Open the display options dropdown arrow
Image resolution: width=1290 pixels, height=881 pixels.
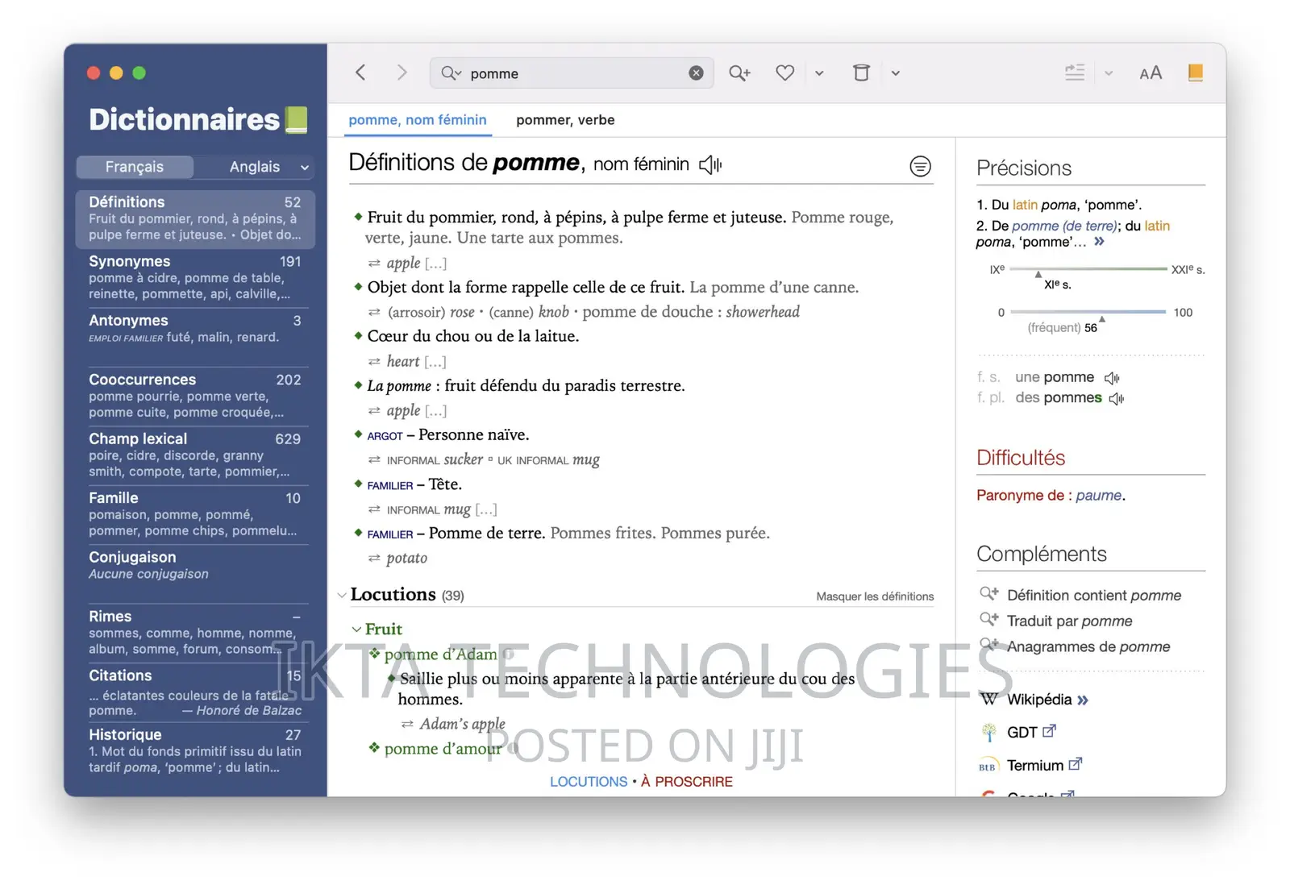pos(1109,73)
